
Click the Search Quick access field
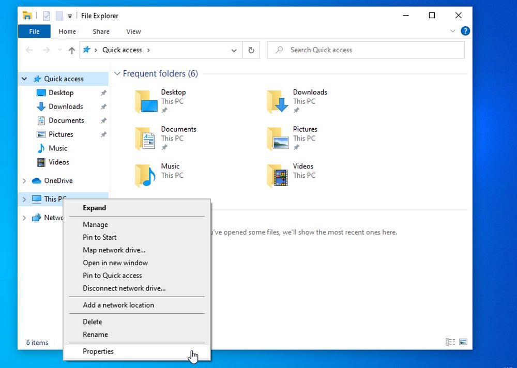pyautogui.click(x=366, y=50)
